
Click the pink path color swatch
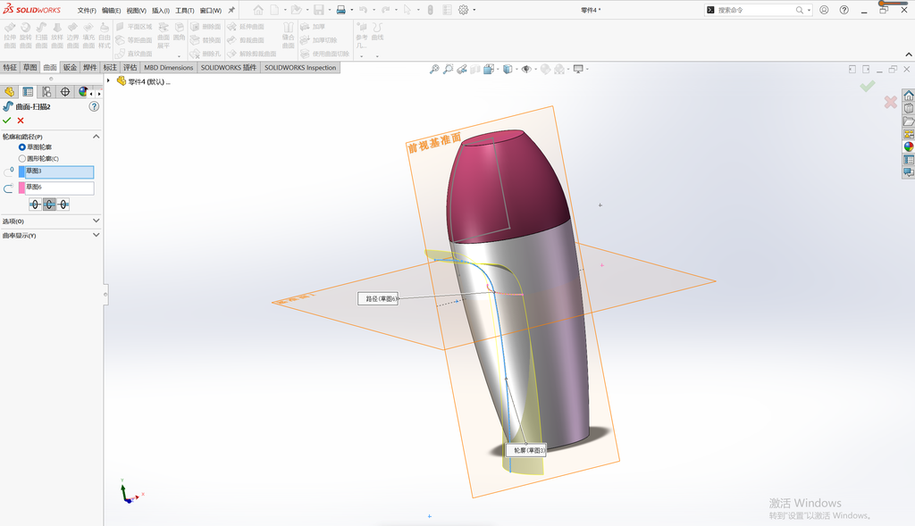pyautogui.click(x=21, y=188)
